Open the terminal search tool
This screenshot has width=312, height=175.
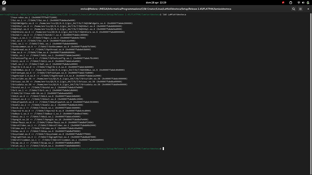(x=293, y=9)
